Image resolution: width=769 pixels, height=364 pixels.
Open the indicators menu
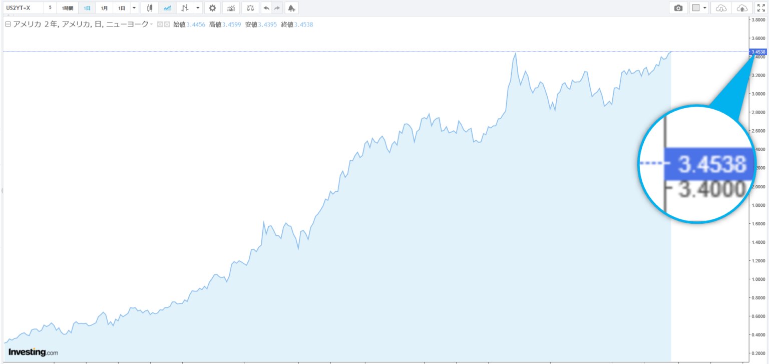pyautogui.click(x=230, y=8)
